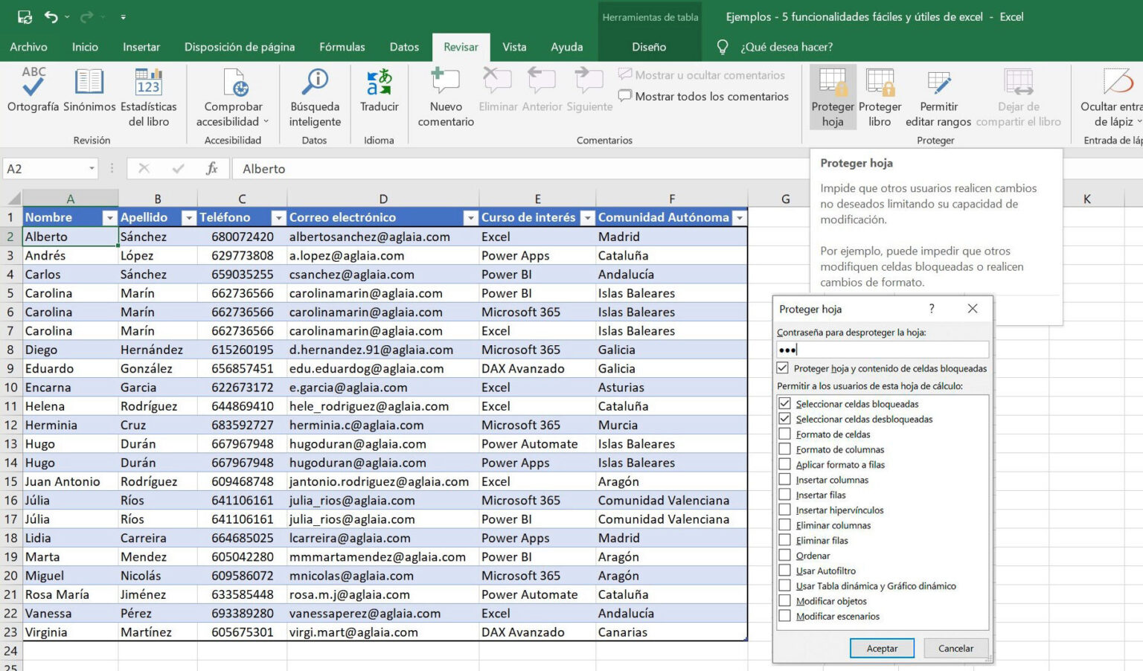Check the Ordenar permission
This screenshot has height=671, width=1143.
pyautogui.click(x=785, y=555)
